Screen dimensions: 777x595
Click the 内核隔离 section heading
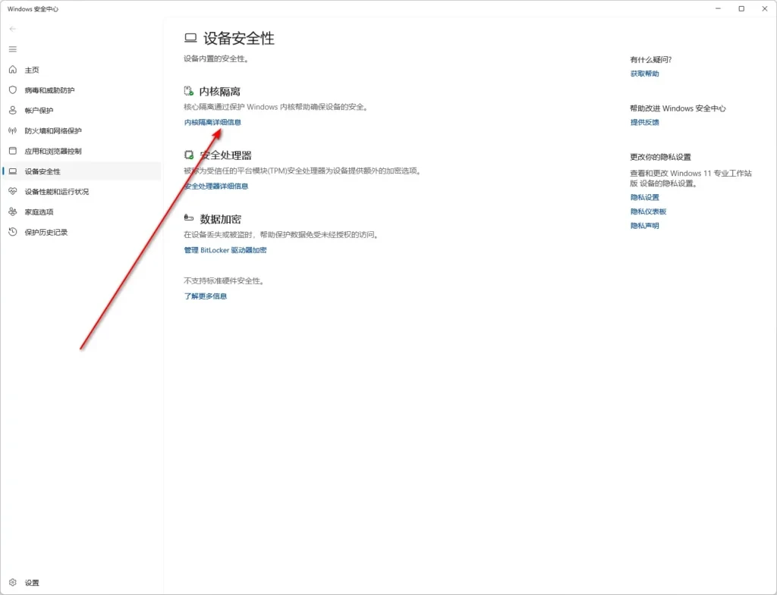click(219, 92)
